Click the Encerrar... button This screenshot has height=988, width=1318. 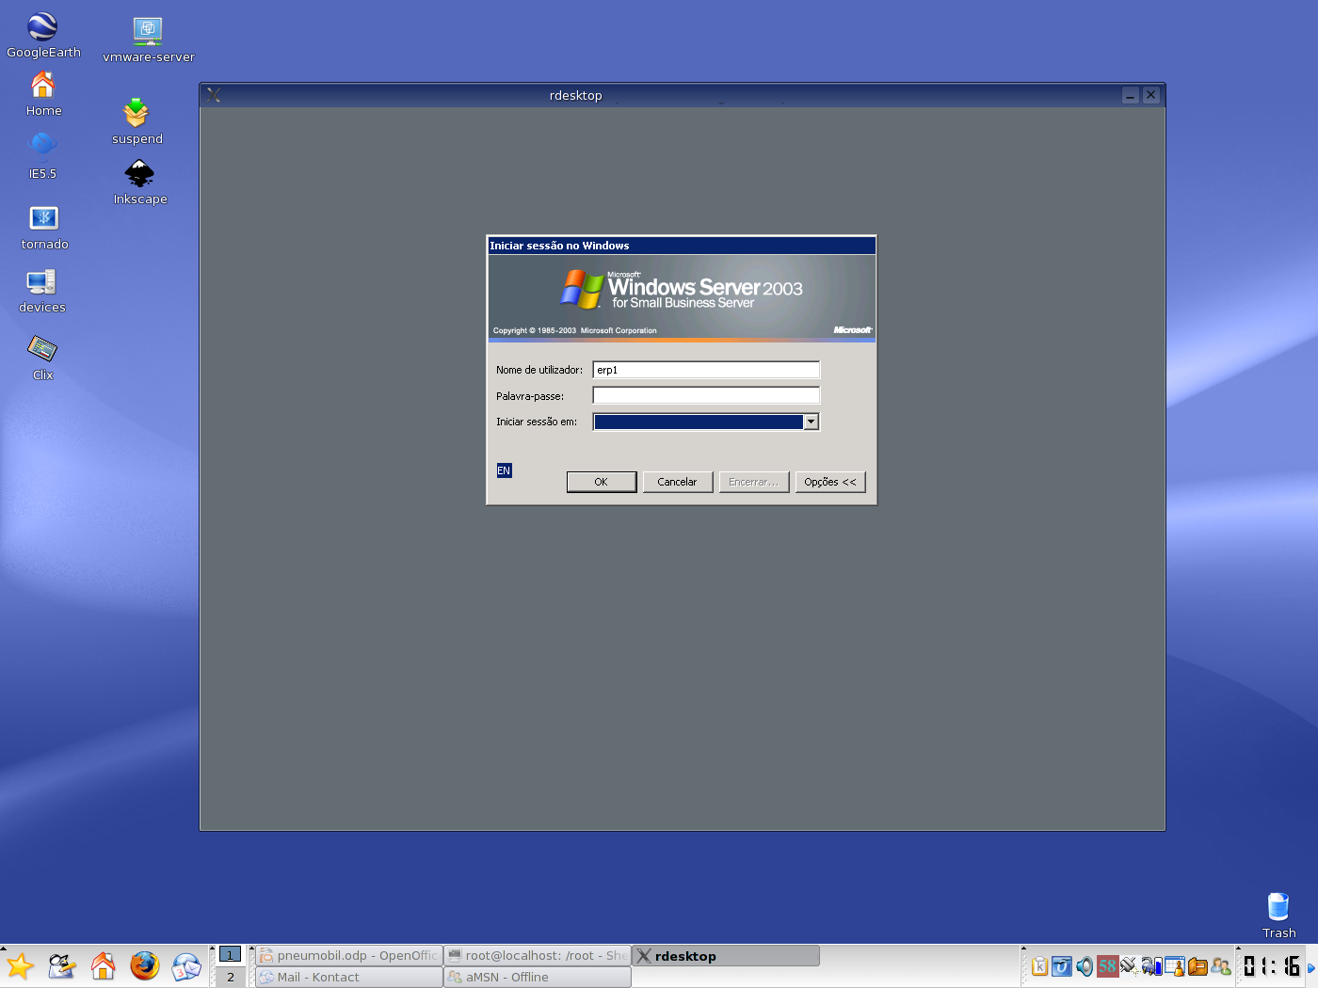pos(754,482)
